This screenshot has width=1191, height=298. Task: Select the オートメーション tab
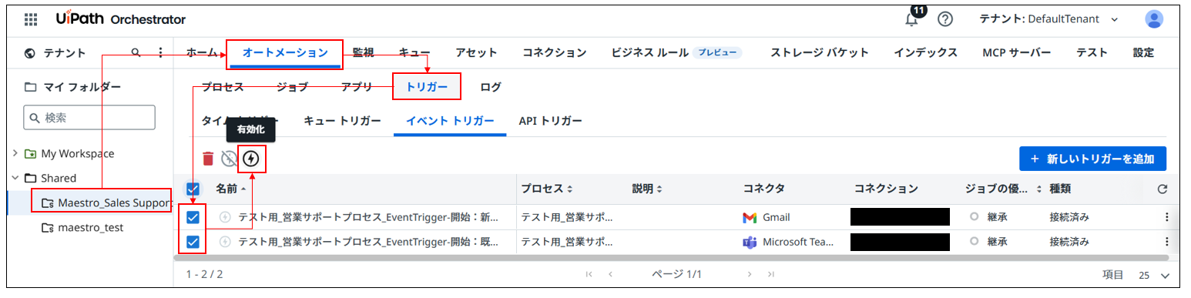tap(284, 52)
